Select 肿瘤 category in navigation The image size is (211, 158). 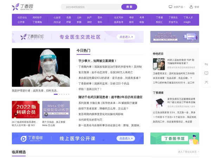[79, 22]
